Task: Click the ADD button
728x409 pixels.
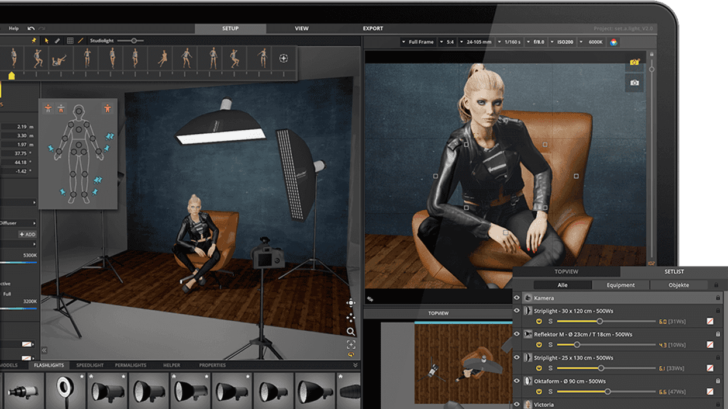Action: 27,234
